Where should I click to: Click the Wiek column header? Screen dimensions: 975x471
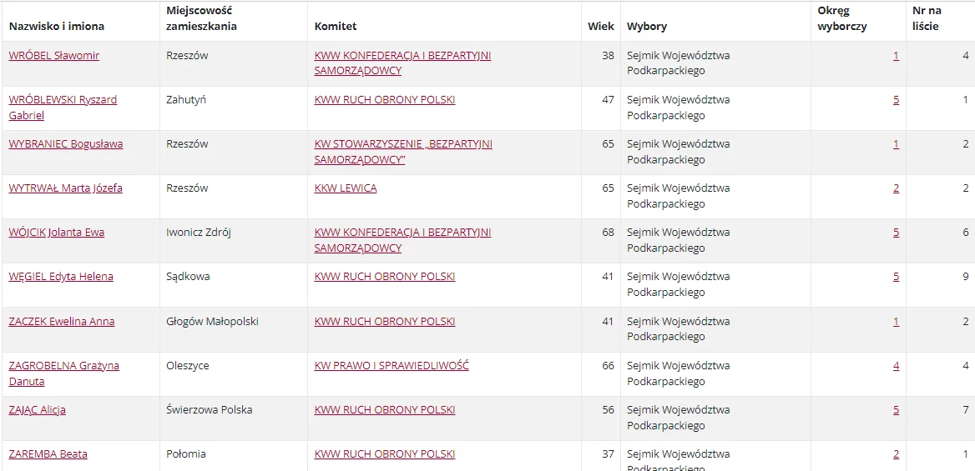(x=601, y=26)
